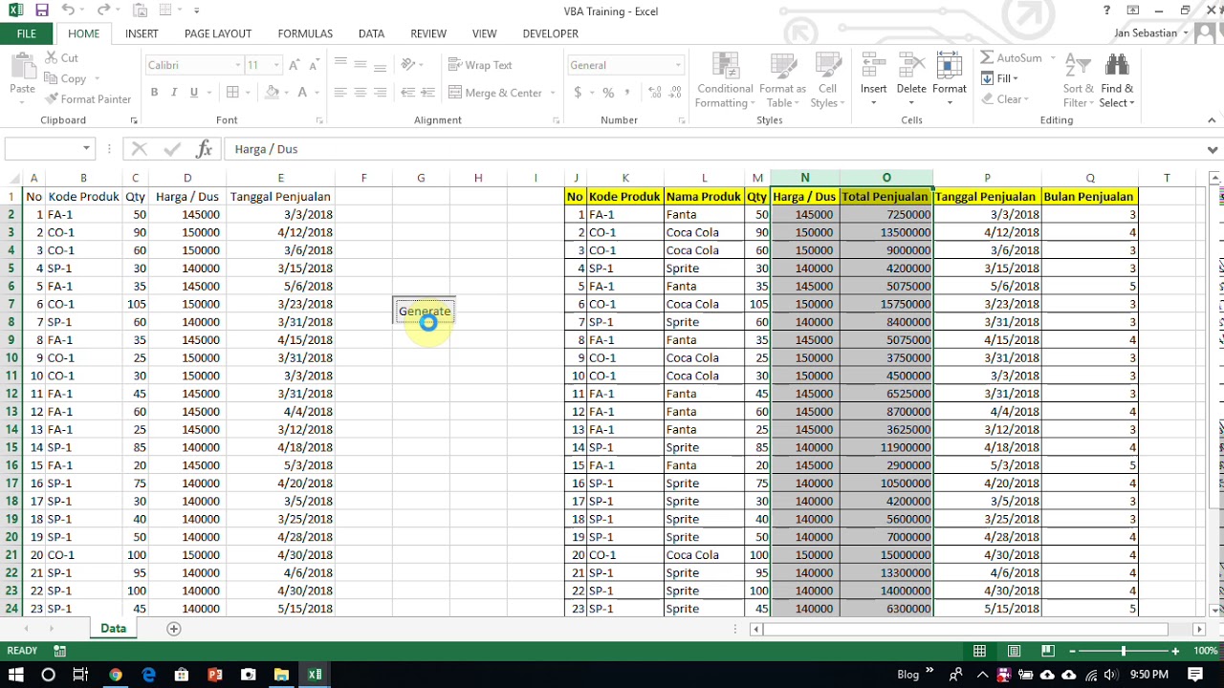
Task: Open Conditional Formatting menu
Action: (725, 79)
